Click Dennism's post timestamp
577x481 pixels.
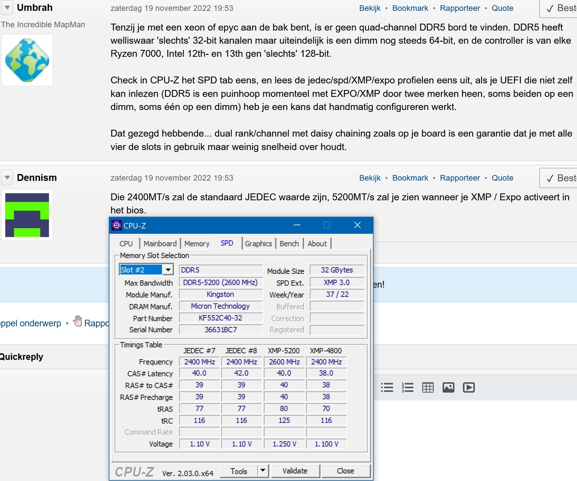[x=172, y=178]
